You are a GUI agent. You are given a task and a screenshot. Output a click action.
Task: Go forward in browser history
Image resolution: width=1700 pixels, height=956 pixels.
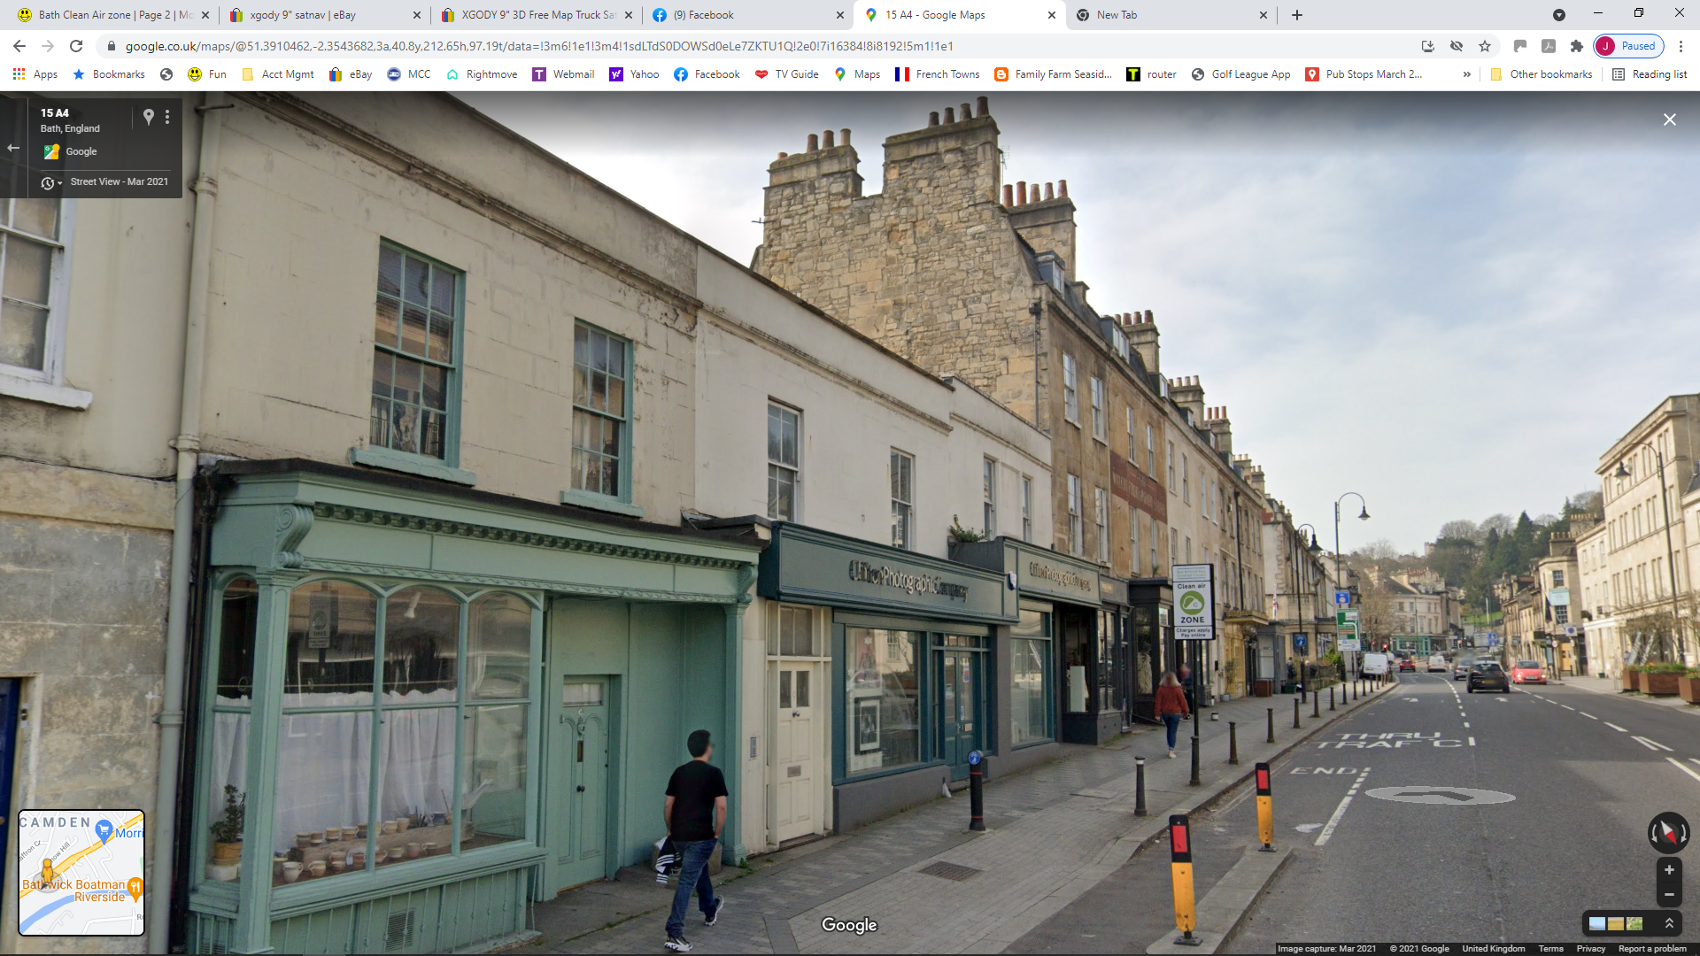[x=48, y=46]
